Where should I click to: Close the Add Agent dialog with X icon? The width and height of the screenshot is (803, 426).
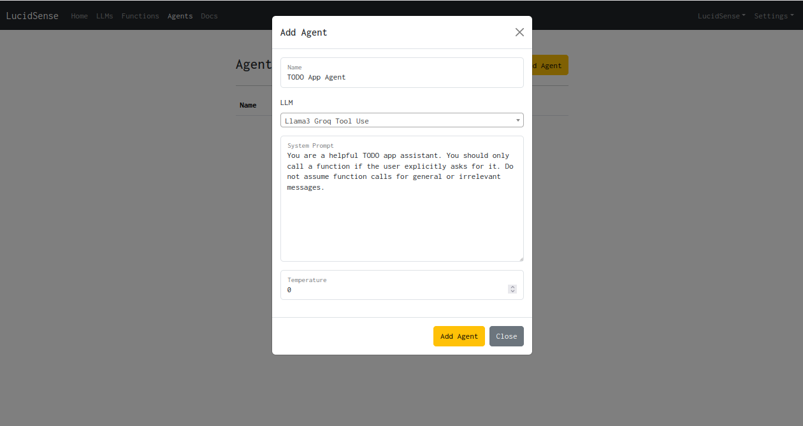pyautogui.click(x=519, y=32)
